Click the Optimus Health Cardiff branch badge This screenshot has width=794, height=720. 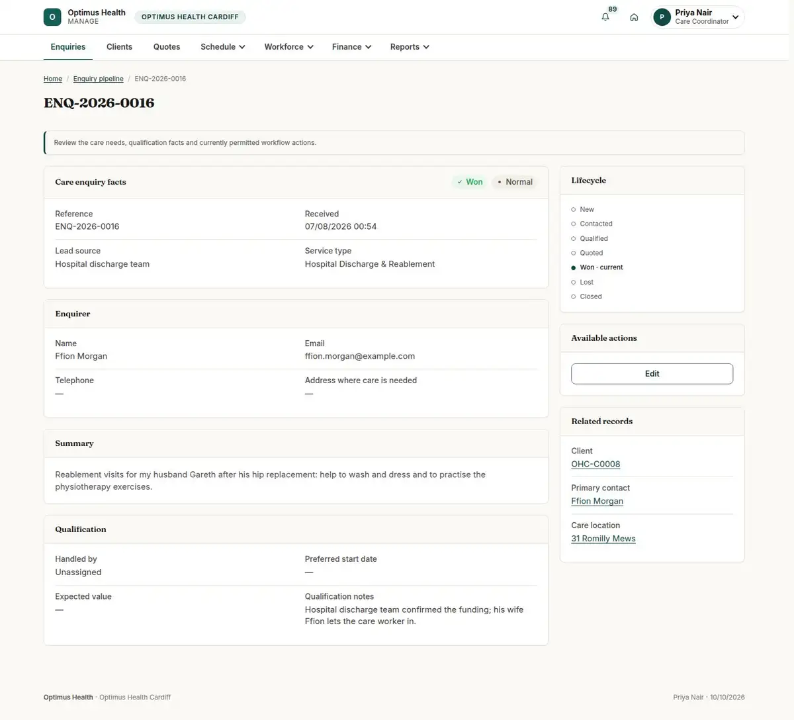point(190,17)
